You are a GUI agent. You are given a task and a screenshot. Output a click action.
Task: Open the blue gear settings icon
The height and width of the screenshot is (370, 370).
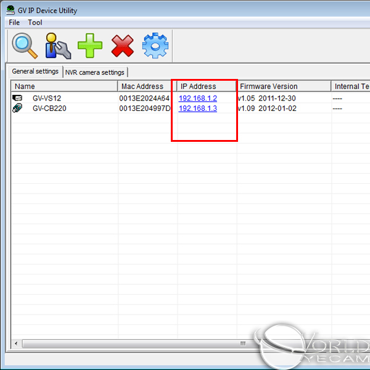pos(155,46)
